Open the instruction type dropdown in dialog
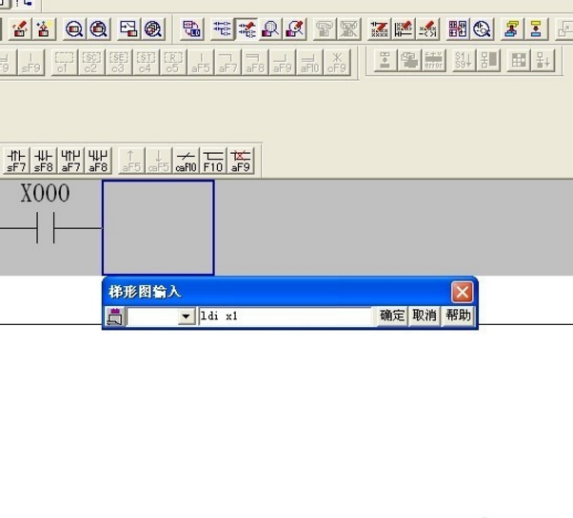The width and height of the screenshot is (573, 518). [187, 317]
